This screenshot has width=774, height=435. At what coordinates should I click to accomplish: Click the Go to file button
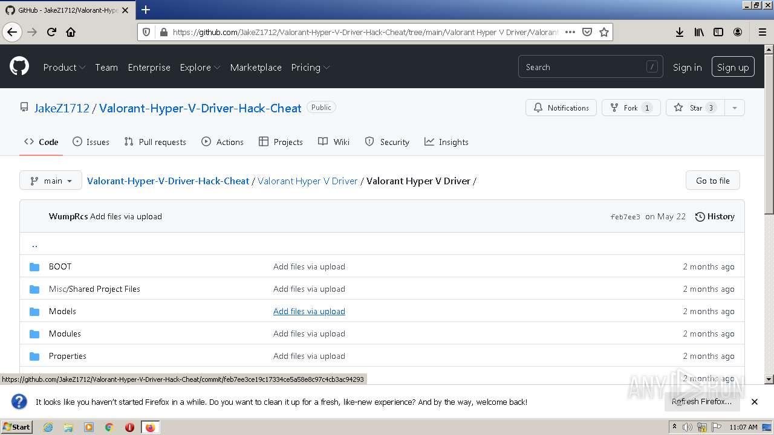[712, 181]
